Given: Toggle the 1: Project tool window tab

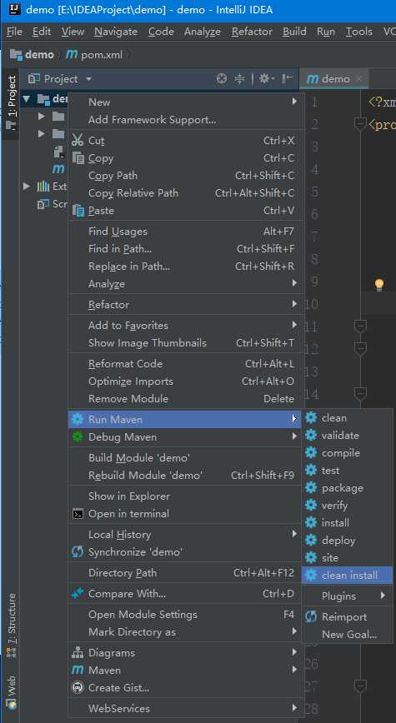Looking at the screenshot, I should pyautogui.click(x=11, y=97).
